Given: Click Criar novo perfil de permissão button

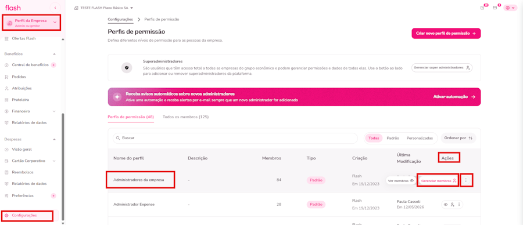Looking at the screenshot, I should 446,34.
